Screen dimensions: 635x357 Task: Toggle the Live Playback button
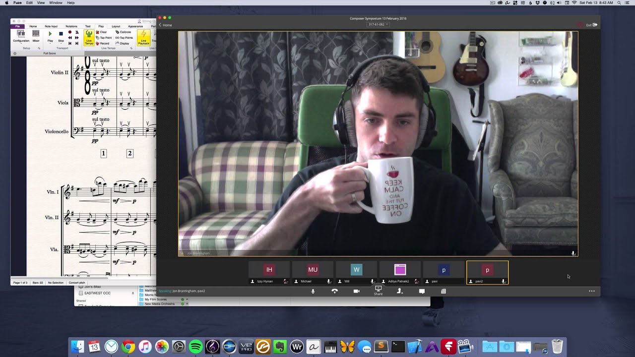(x=143, y=38)
